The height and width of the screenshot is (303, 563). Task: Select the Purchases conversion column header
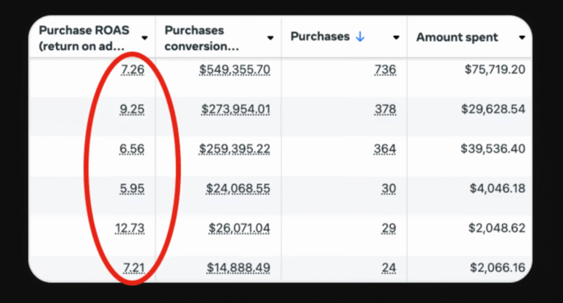coord(202,37)
